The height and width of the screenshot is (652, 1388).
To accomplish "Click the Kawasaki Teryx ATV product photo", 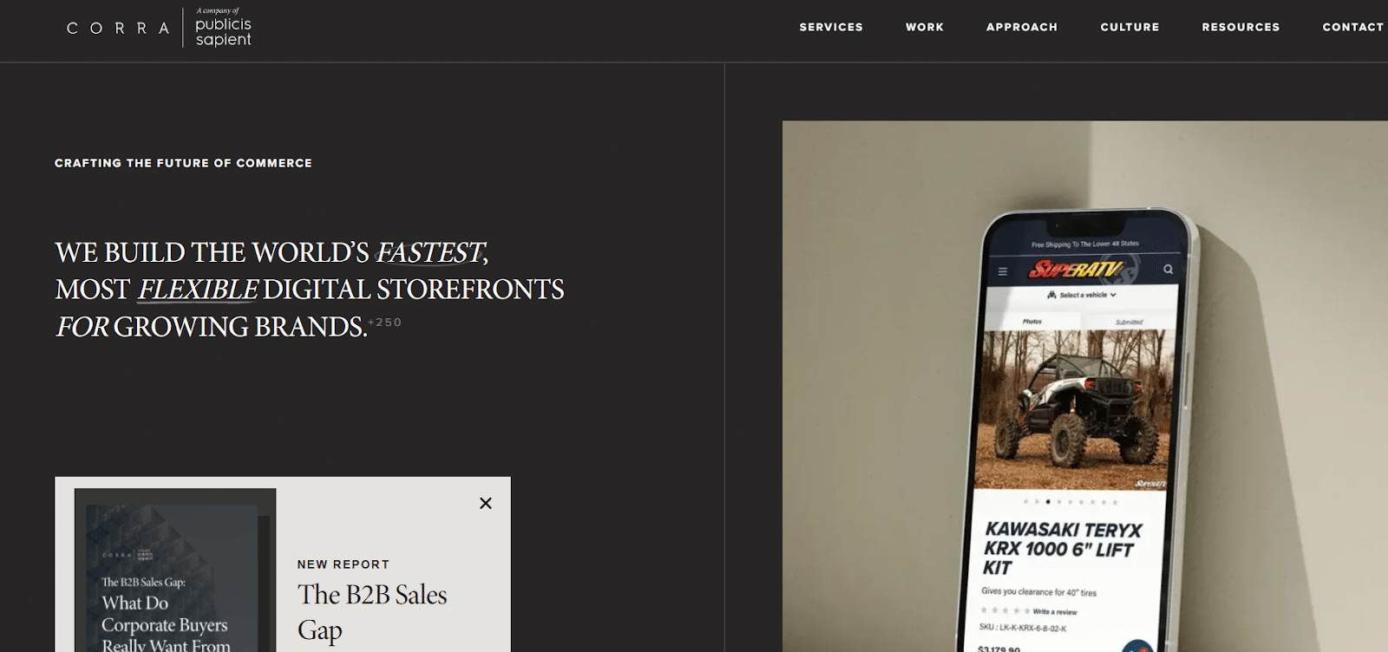I will [x=1077, y=409].
